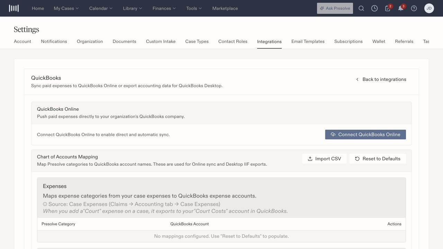Screen dimensions: 443x249
Task: Click the Chart of Accounts Mapping heading
Action: click(67, 157)
